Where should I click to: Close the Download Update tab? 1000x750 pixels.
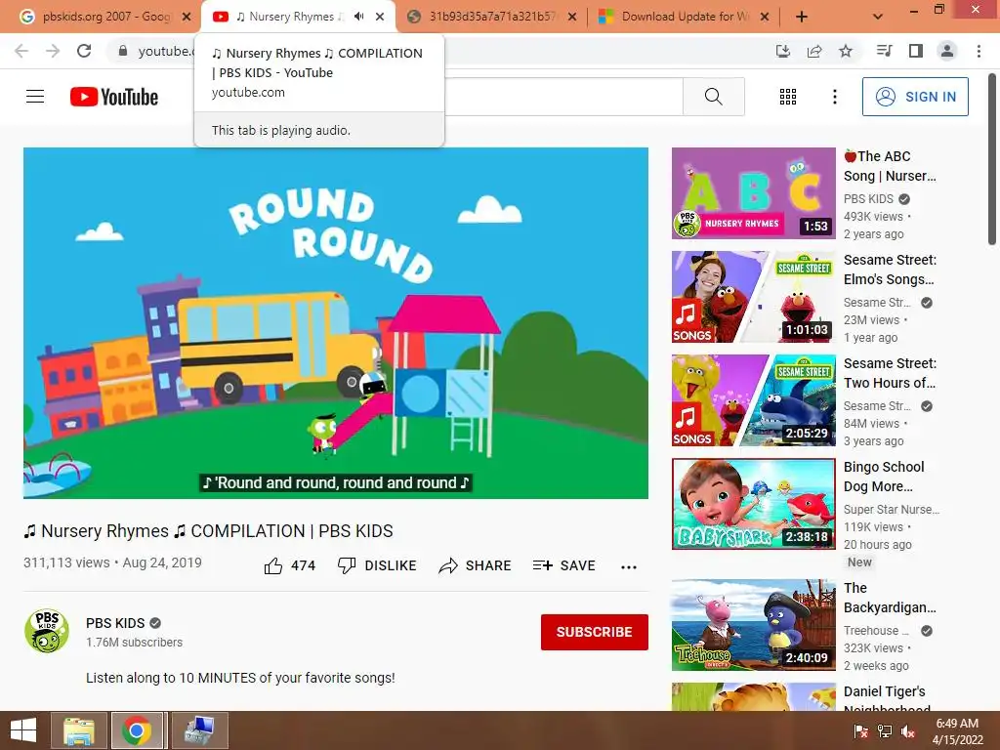[765, 17]
